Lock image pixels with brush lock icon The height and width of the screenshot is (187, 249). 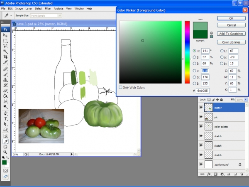213,100
